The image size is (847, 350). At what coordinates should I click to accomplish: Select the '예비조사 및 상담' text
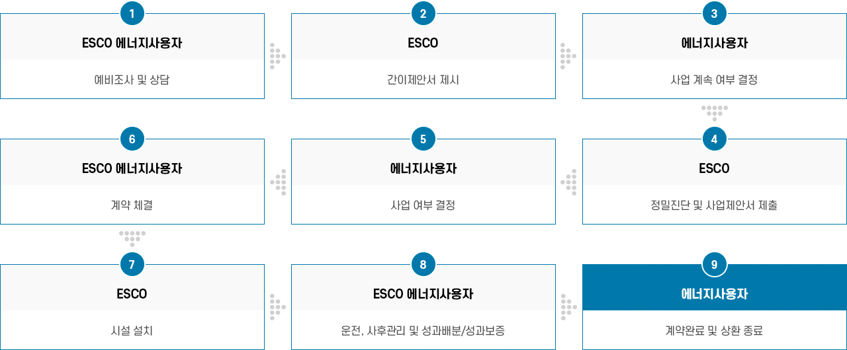click(132, 80)
